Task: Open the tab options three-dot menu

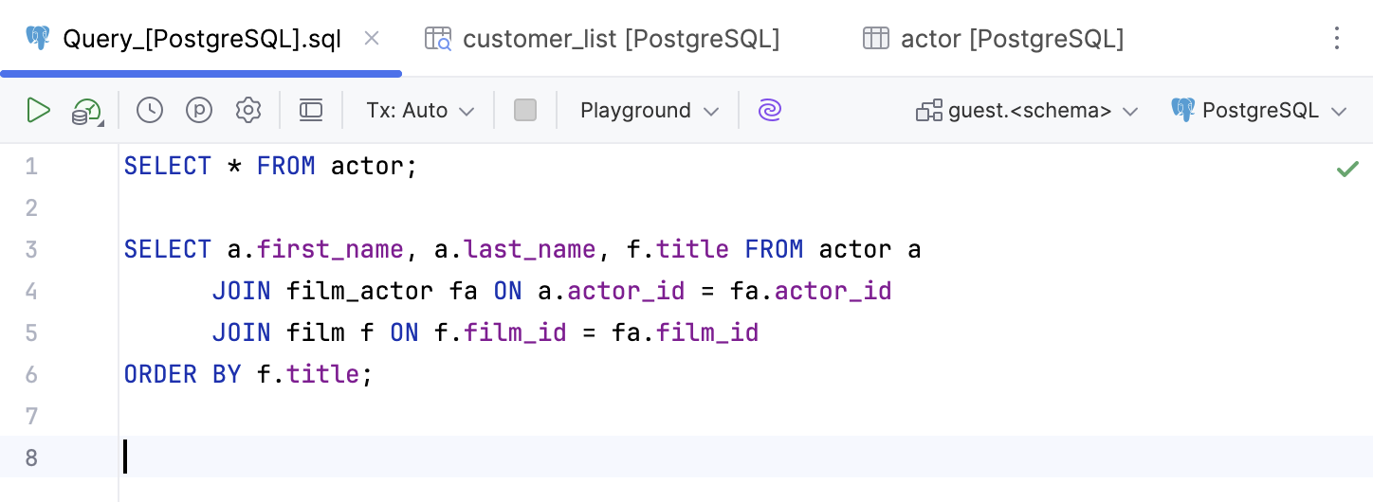Action: point(1337,38)
